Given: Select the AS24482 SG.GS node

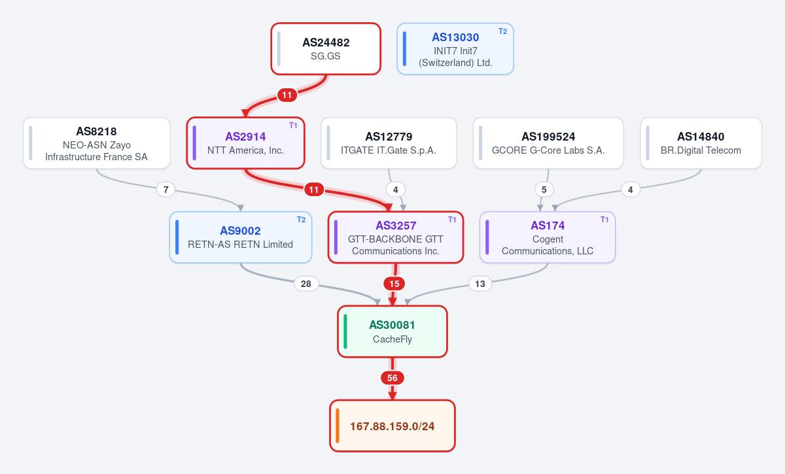Looking at the screenshot, I should 326,49.
